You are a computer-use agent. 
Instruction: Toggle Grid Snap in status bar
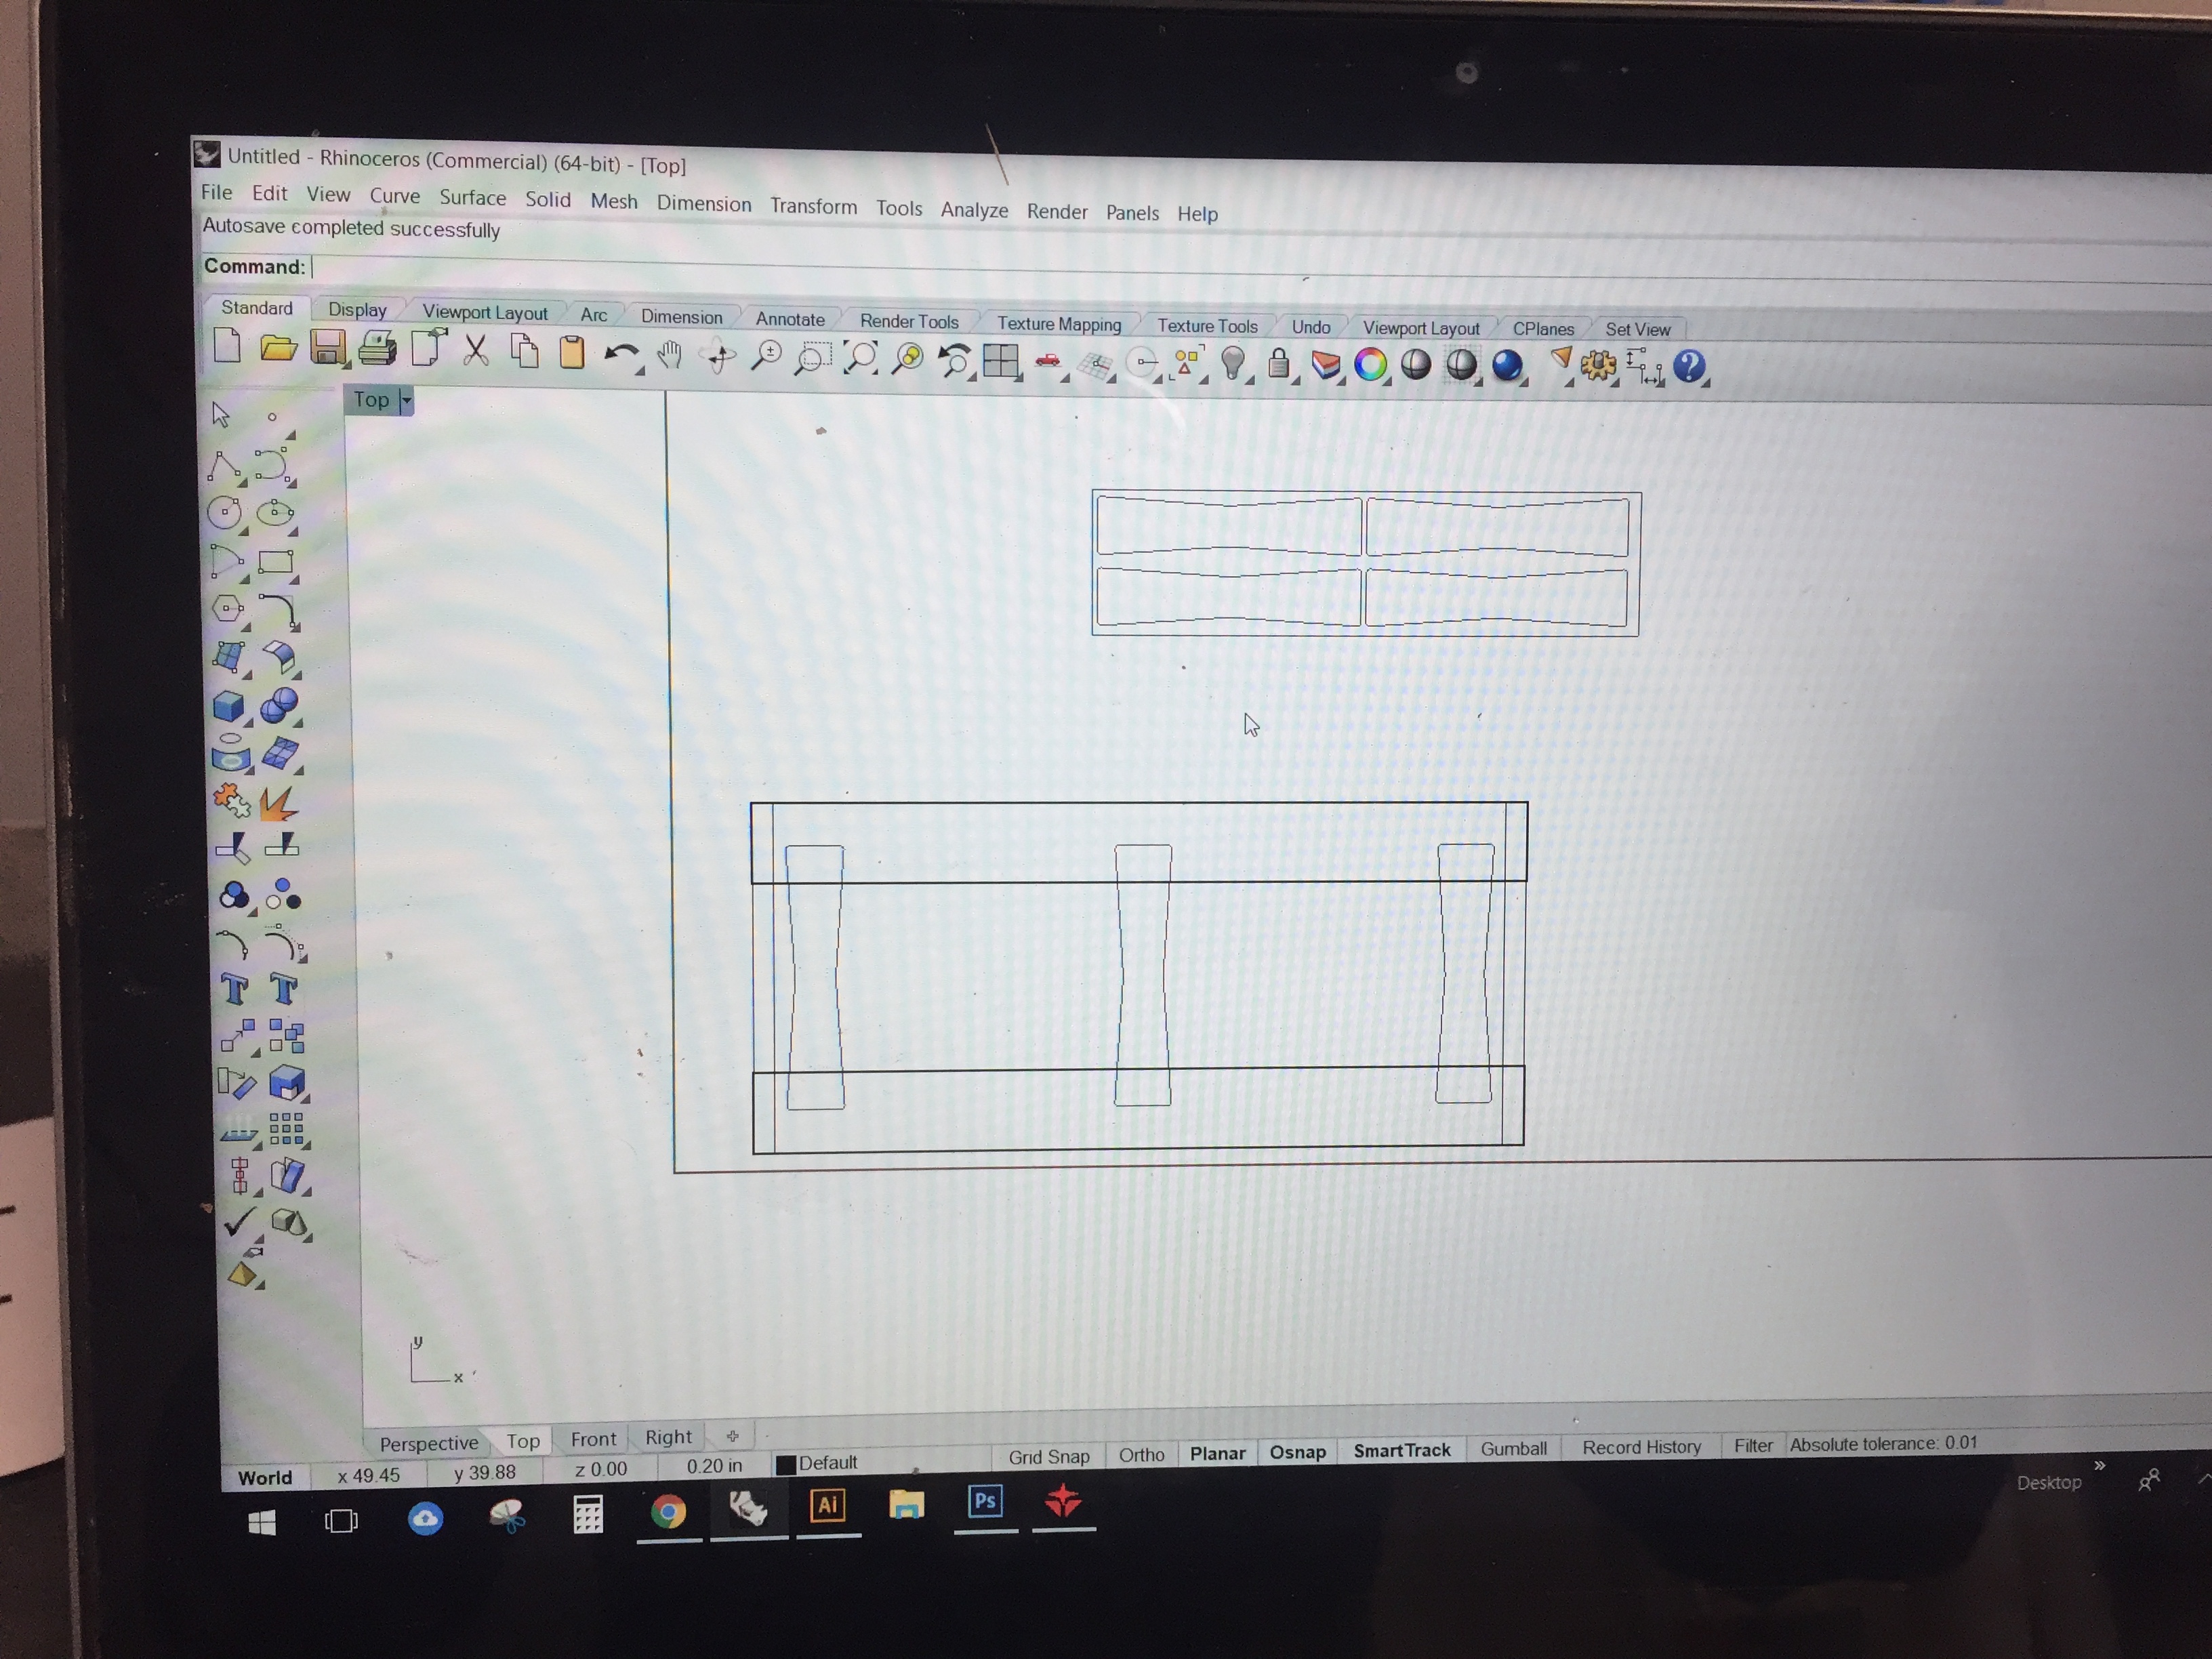(x=1048, y=1457)
